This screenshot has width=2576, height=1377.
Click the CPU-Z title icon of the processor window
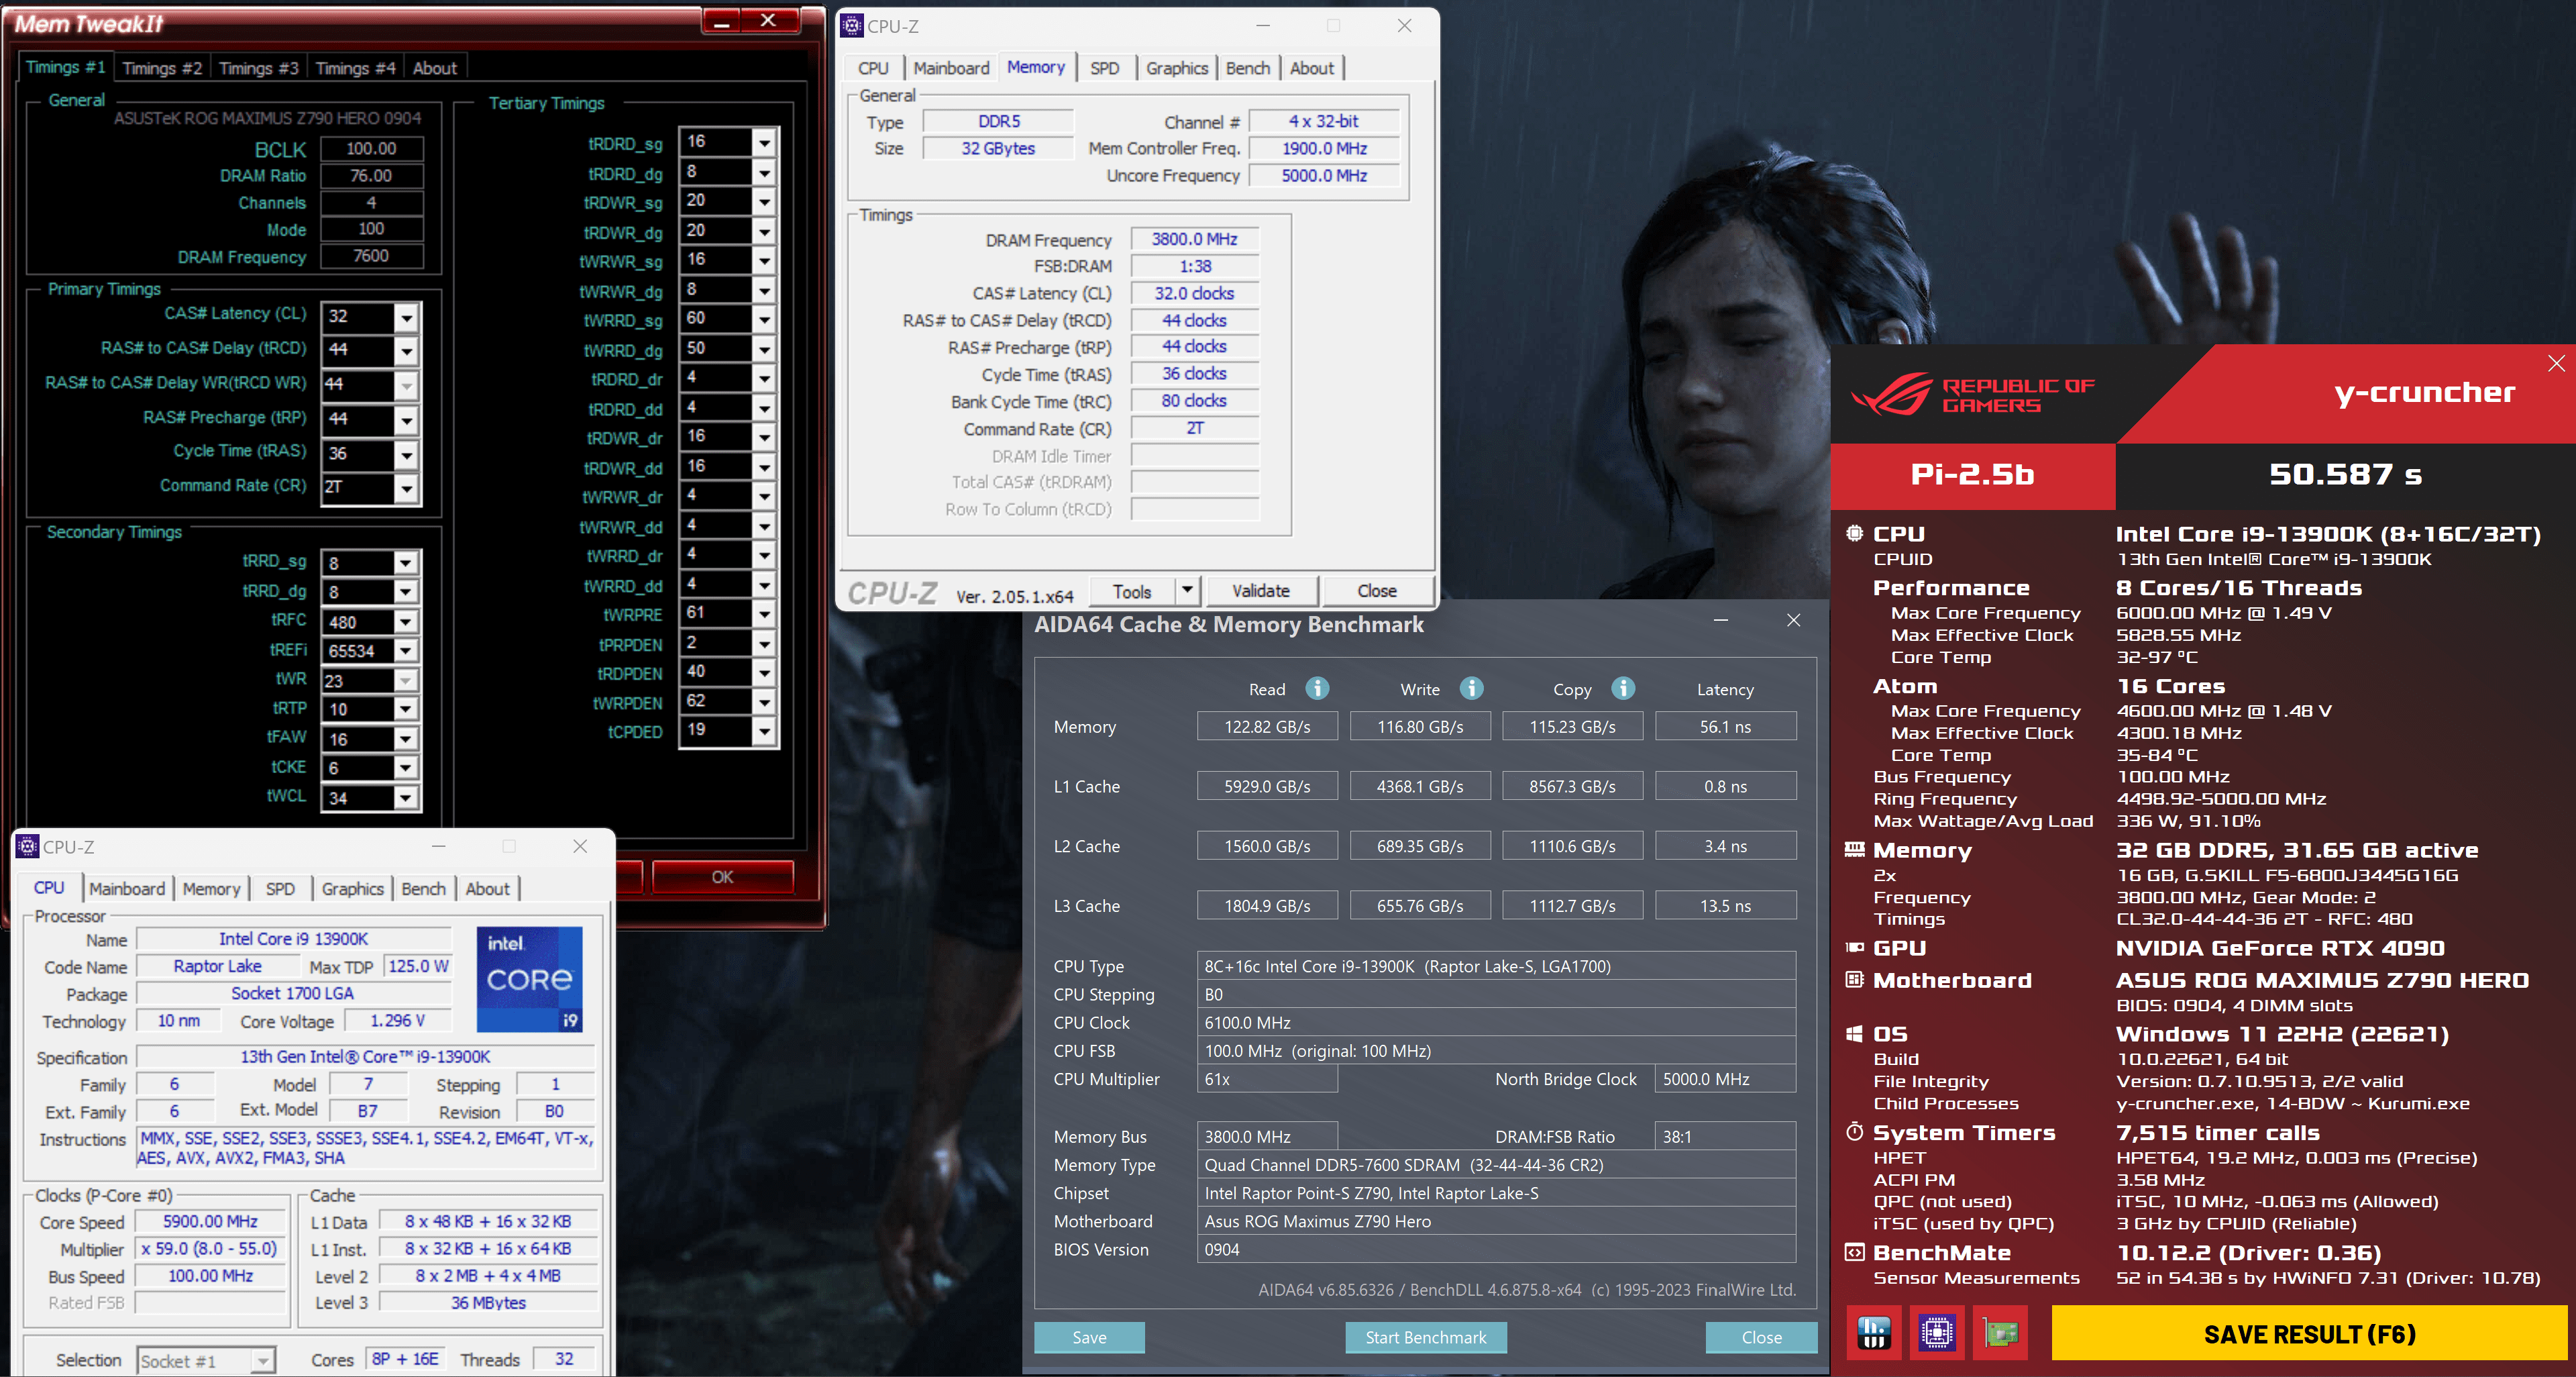pyautogui.click(x=28, y=847)
